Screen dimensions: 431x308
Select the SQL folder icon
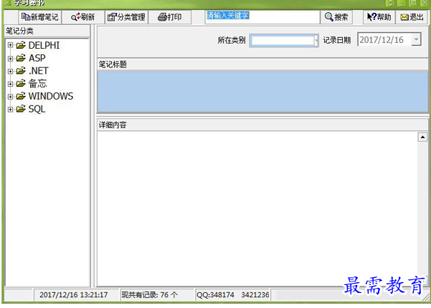point(21,109)
